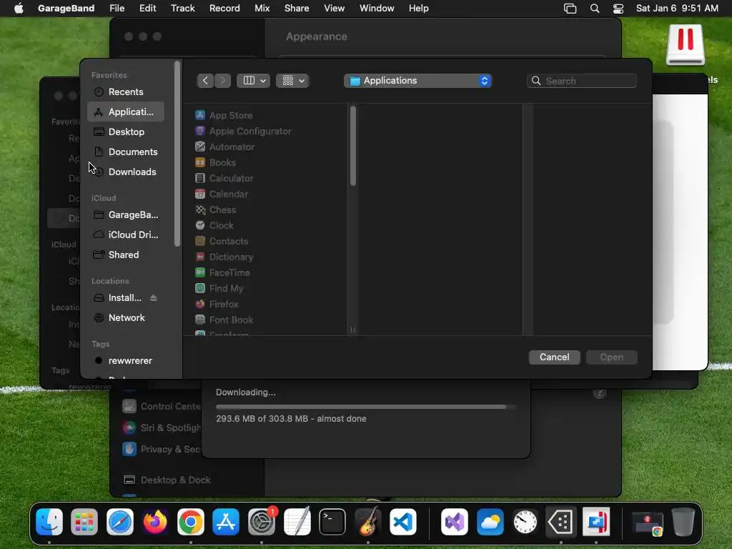Open System Settings with the badge in Dock
The width and height of the screenshot is (732, 549).
[262, 521]
